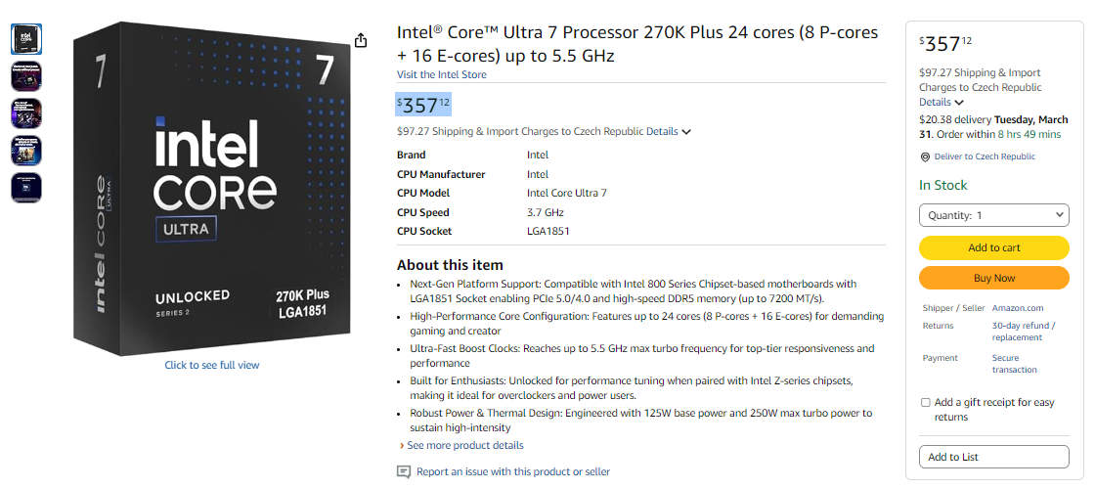Select the second product image thumbnail
The width and height of the screenshot is (1095, 489).
(26, 75)
